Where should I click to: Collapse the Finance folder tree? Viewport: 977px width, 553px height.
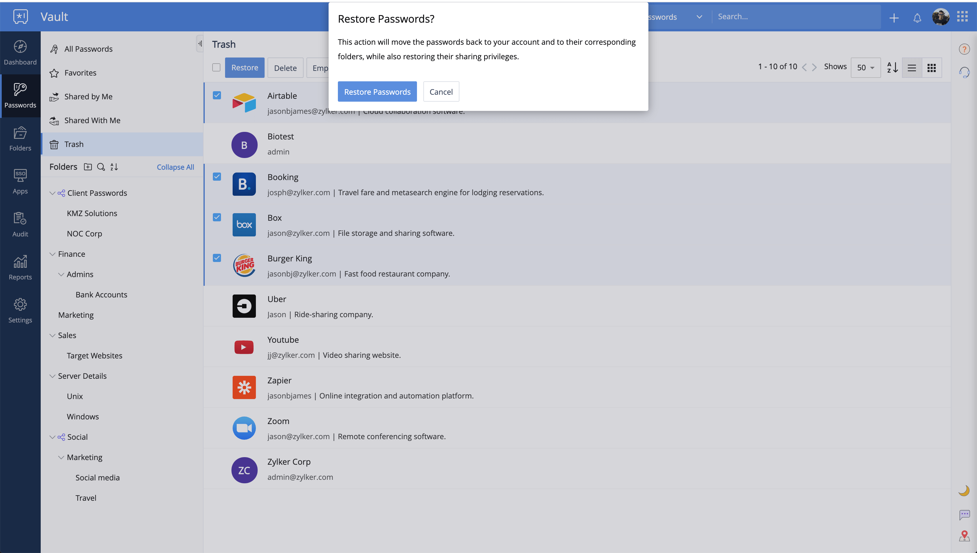(x=52, y=254)
